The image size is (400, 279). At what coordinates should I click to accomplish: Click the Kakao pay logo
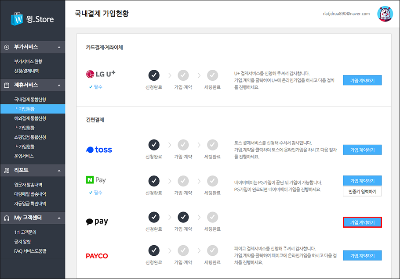(x=97, y=222)
